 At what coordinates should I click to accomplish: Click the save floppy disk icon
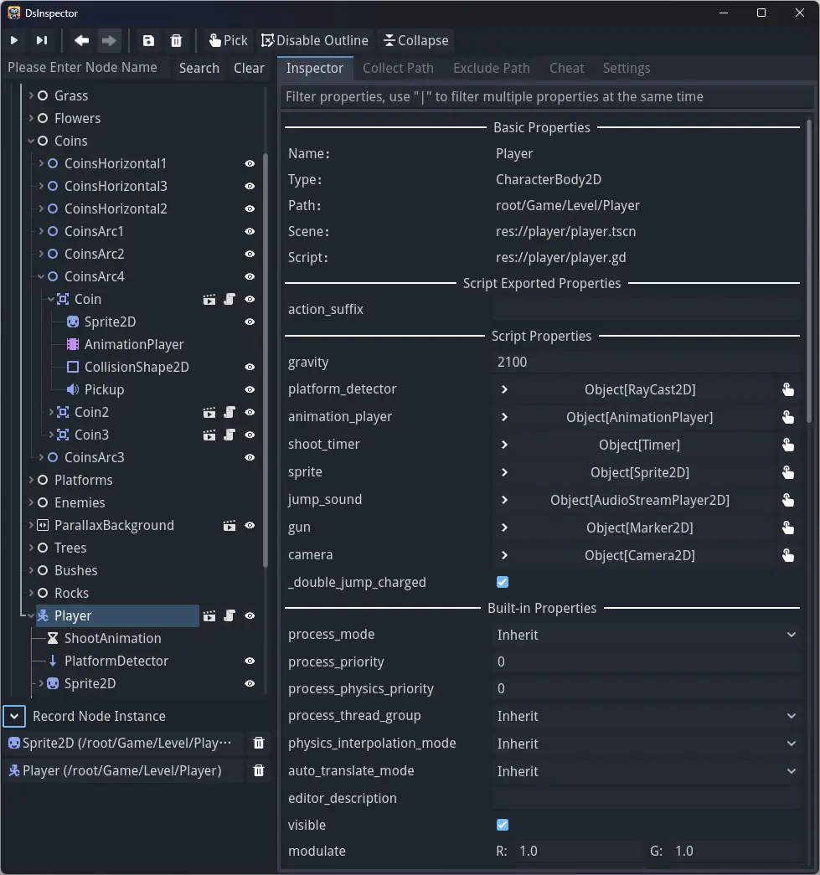148,40
